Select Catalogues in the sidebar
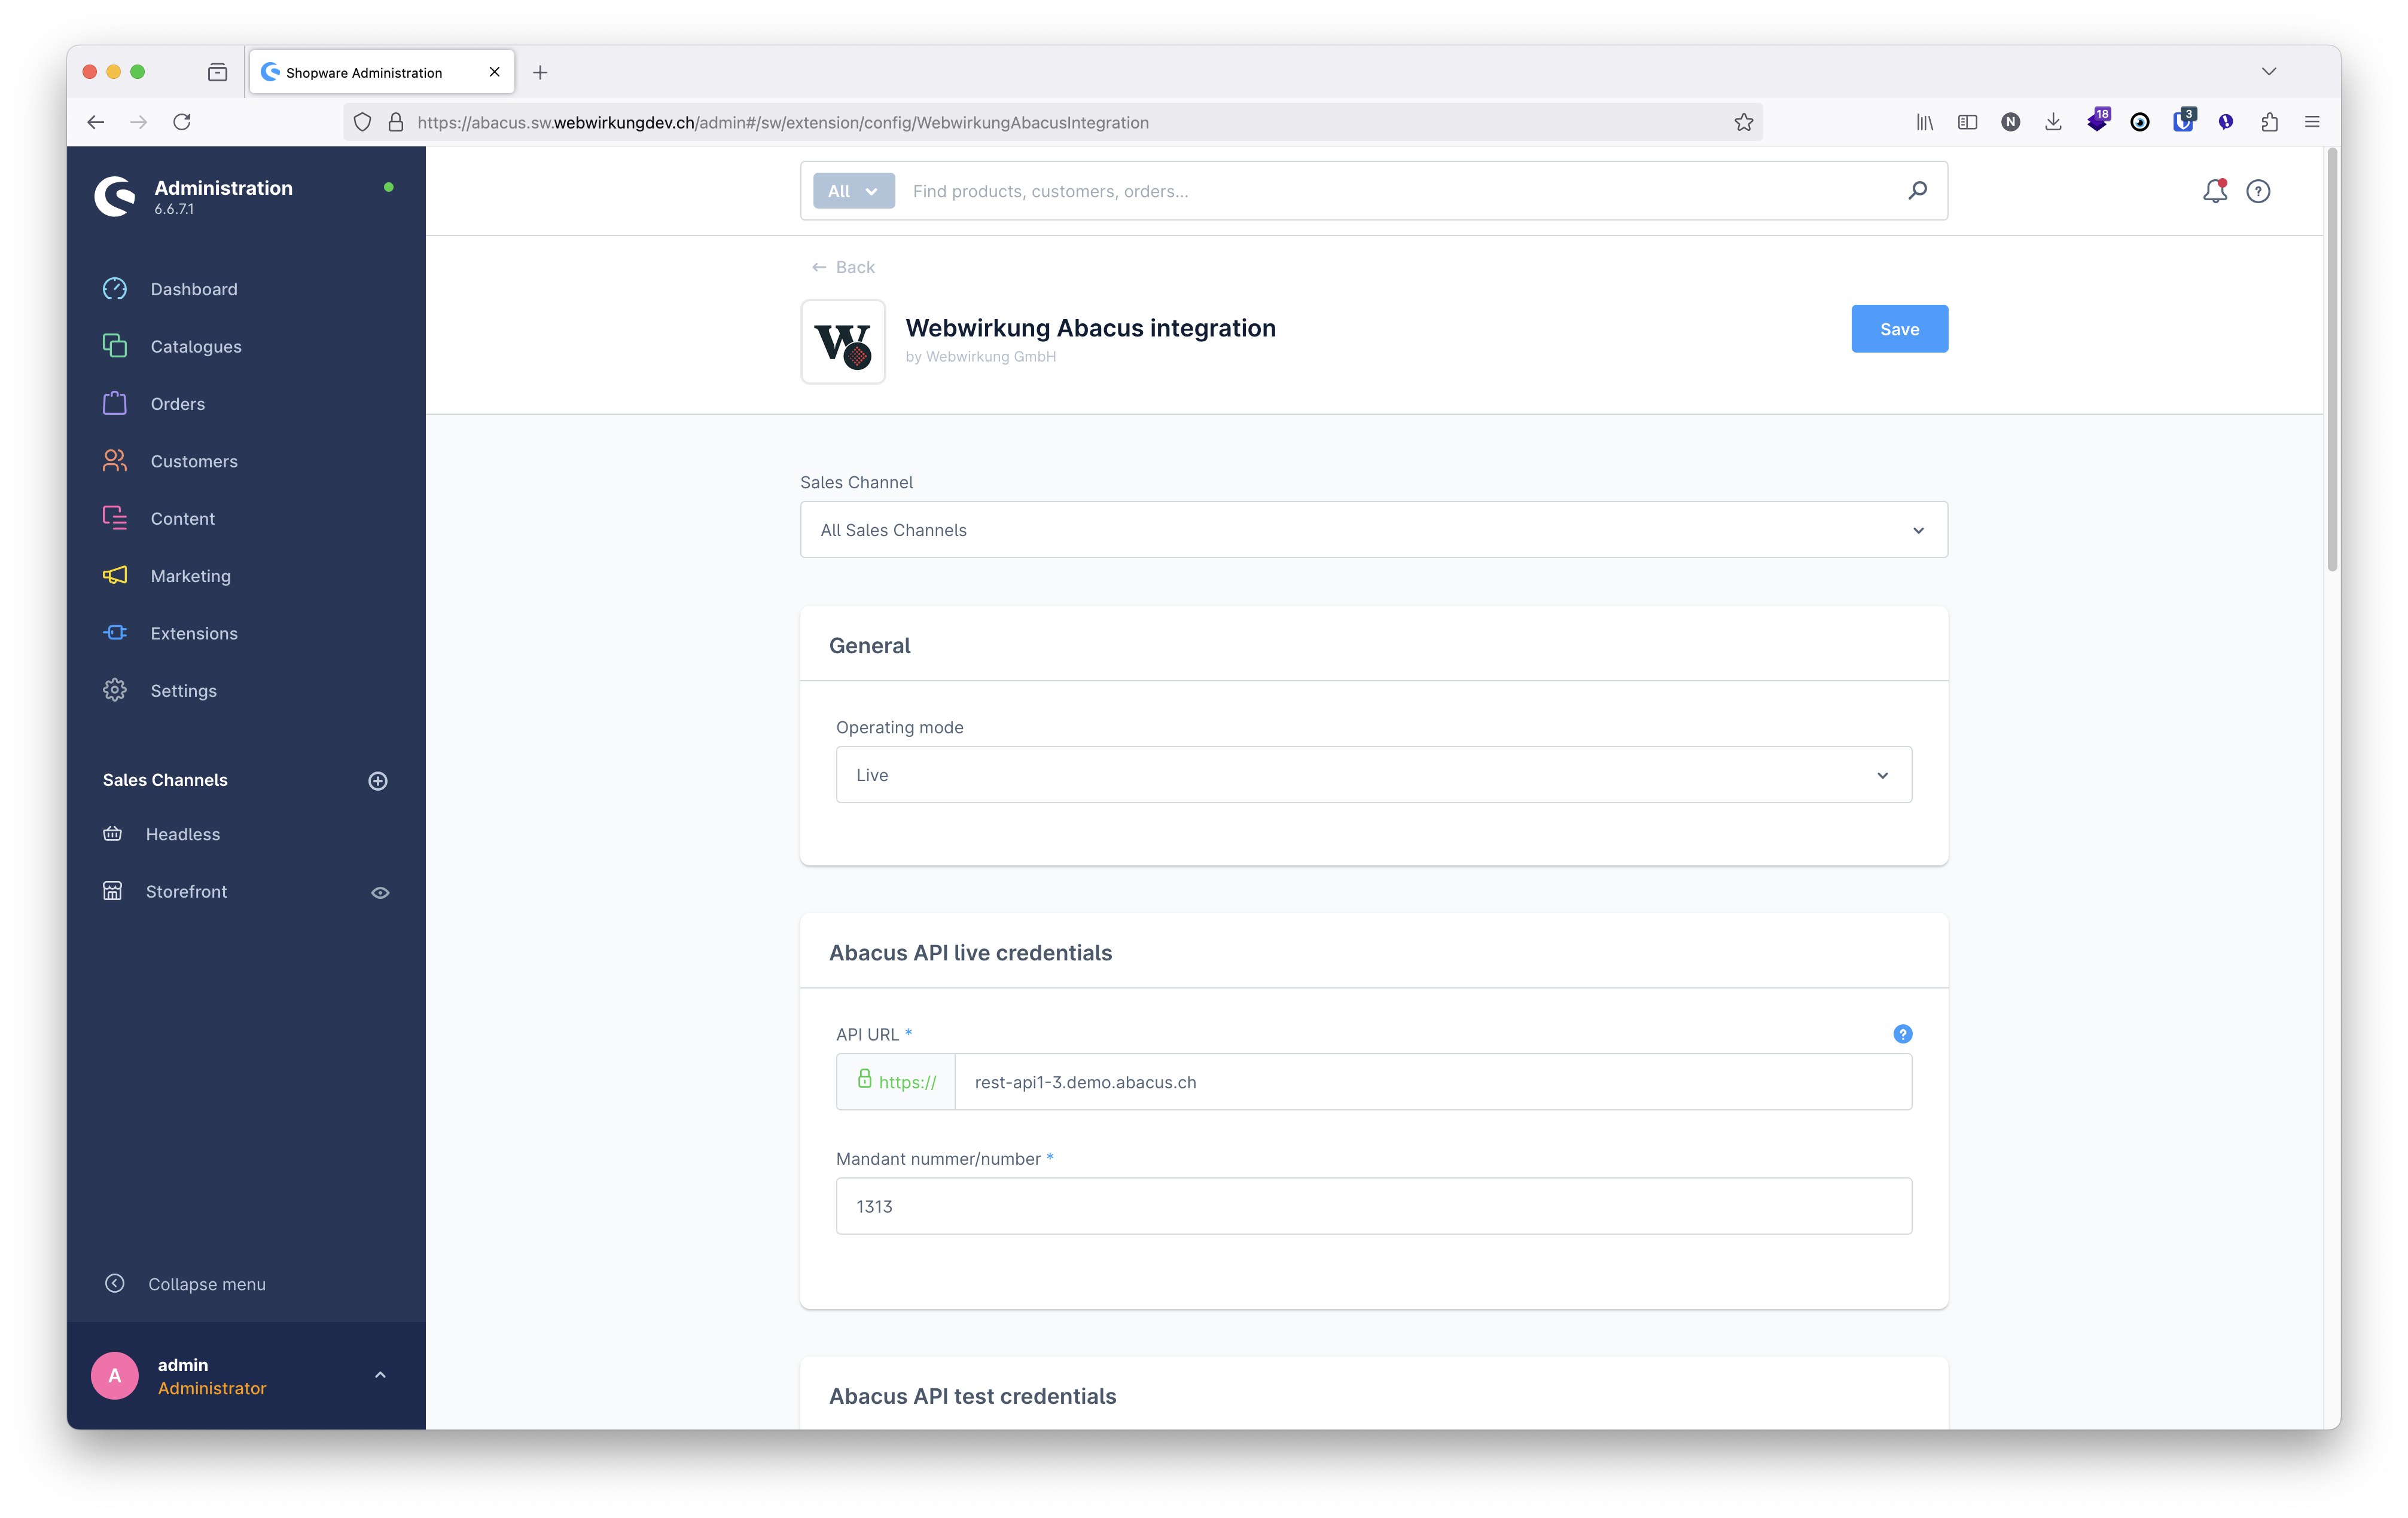The image size is (2408, 1518). click(x=195, y=346)
